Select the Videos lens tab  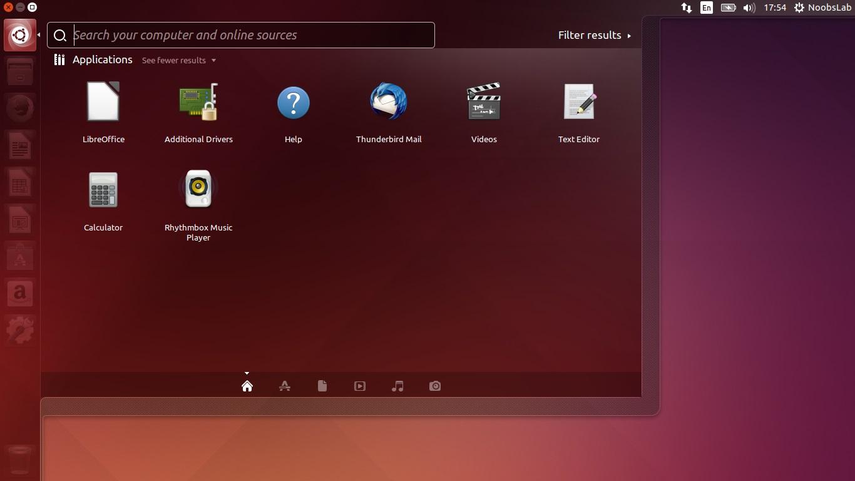pos(360,386)
